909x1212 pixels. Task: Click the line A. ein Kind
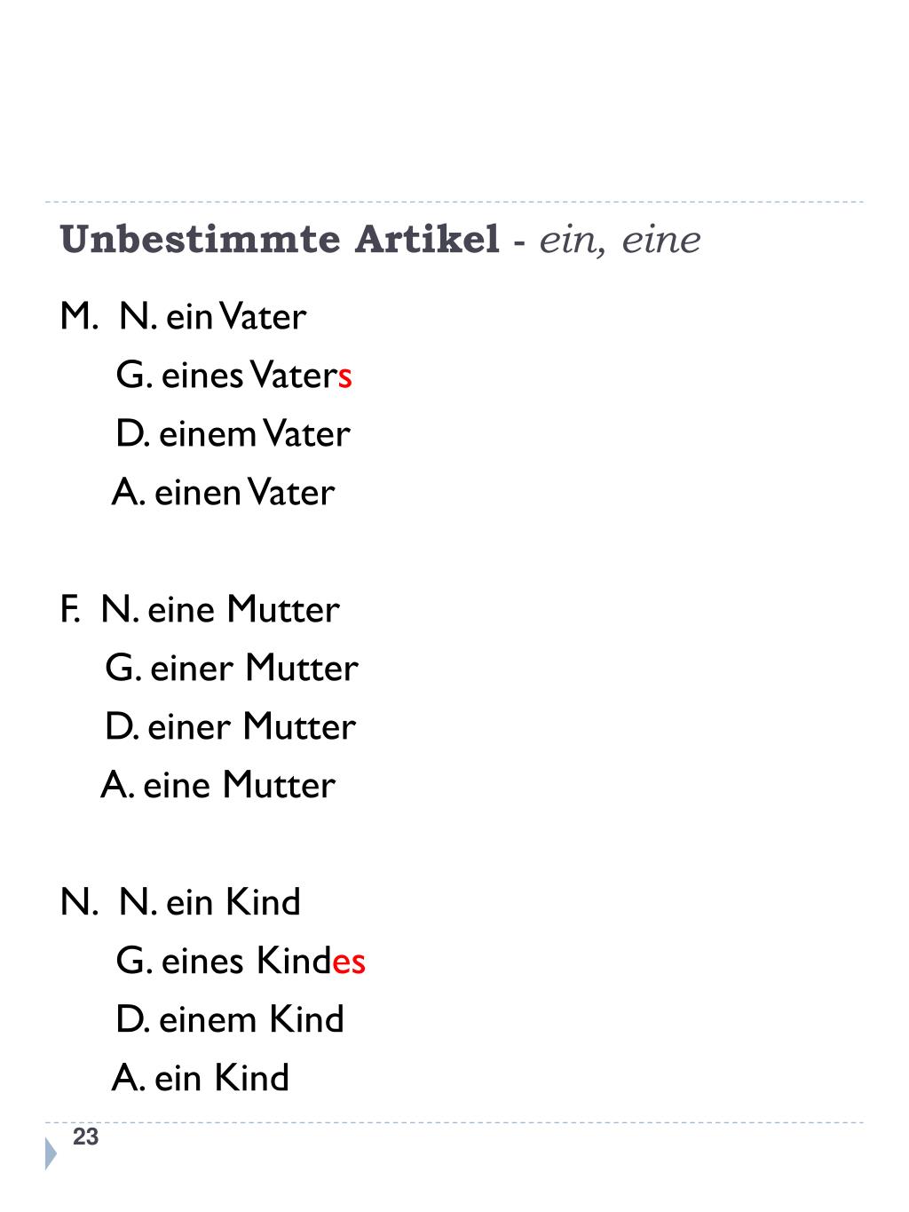pos(201,1078)
